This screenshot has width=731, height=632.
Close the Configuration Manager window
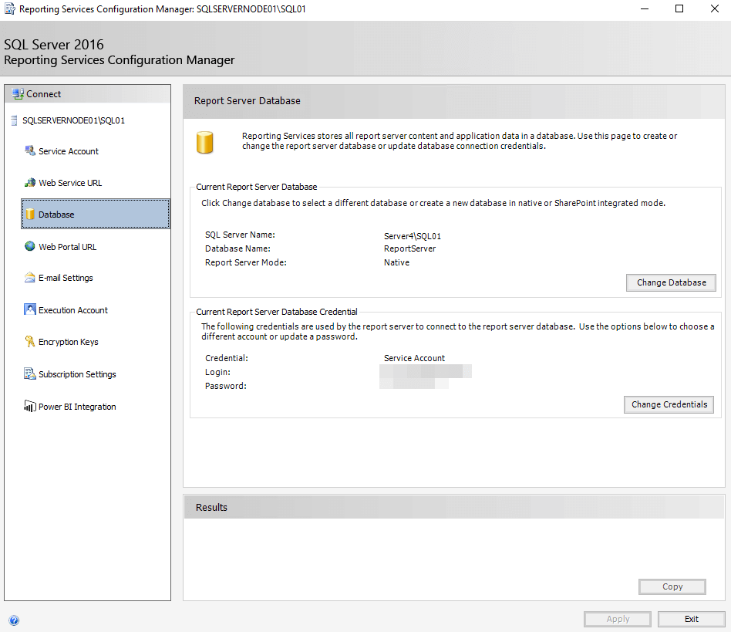pos(714,8)
